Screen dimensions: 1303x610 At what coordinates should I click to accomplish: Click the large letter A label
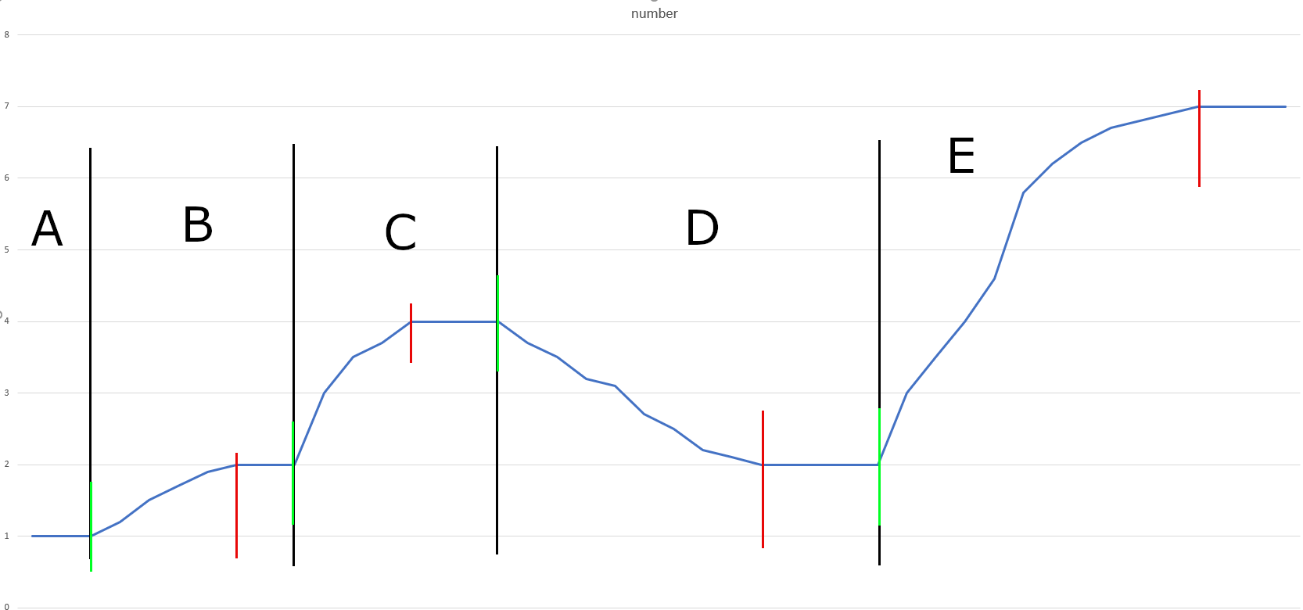coord(47,229)
